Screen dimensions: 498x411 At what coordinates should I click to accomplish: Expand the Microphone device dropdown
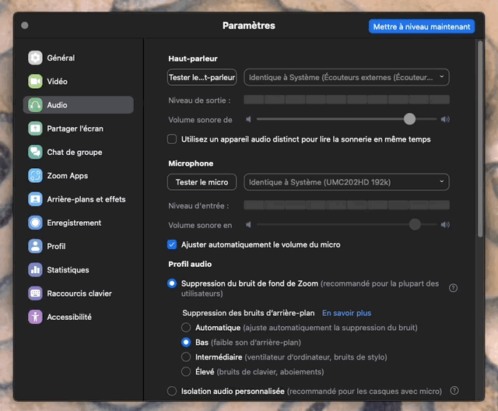coord(346,182)
